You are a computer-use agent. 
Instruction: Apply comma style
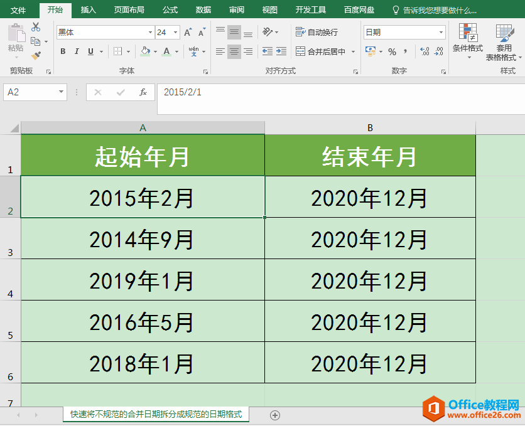tap(406, 51)
